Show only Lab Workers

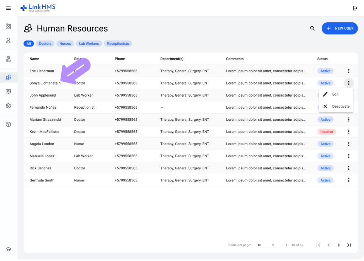coord(89,44)
